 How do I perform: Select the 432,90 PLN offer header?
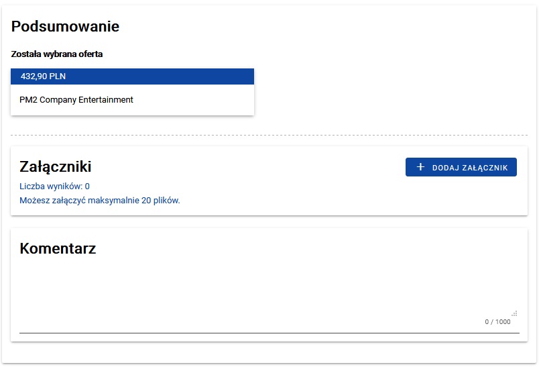132,76
